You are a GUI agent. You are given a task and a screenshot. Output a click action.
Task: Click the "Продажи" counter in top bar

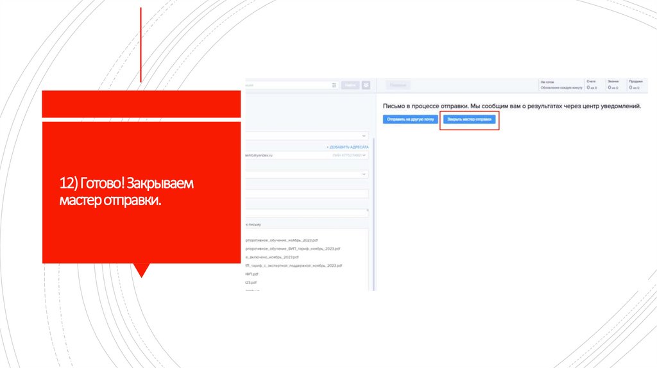coord(637,85)
